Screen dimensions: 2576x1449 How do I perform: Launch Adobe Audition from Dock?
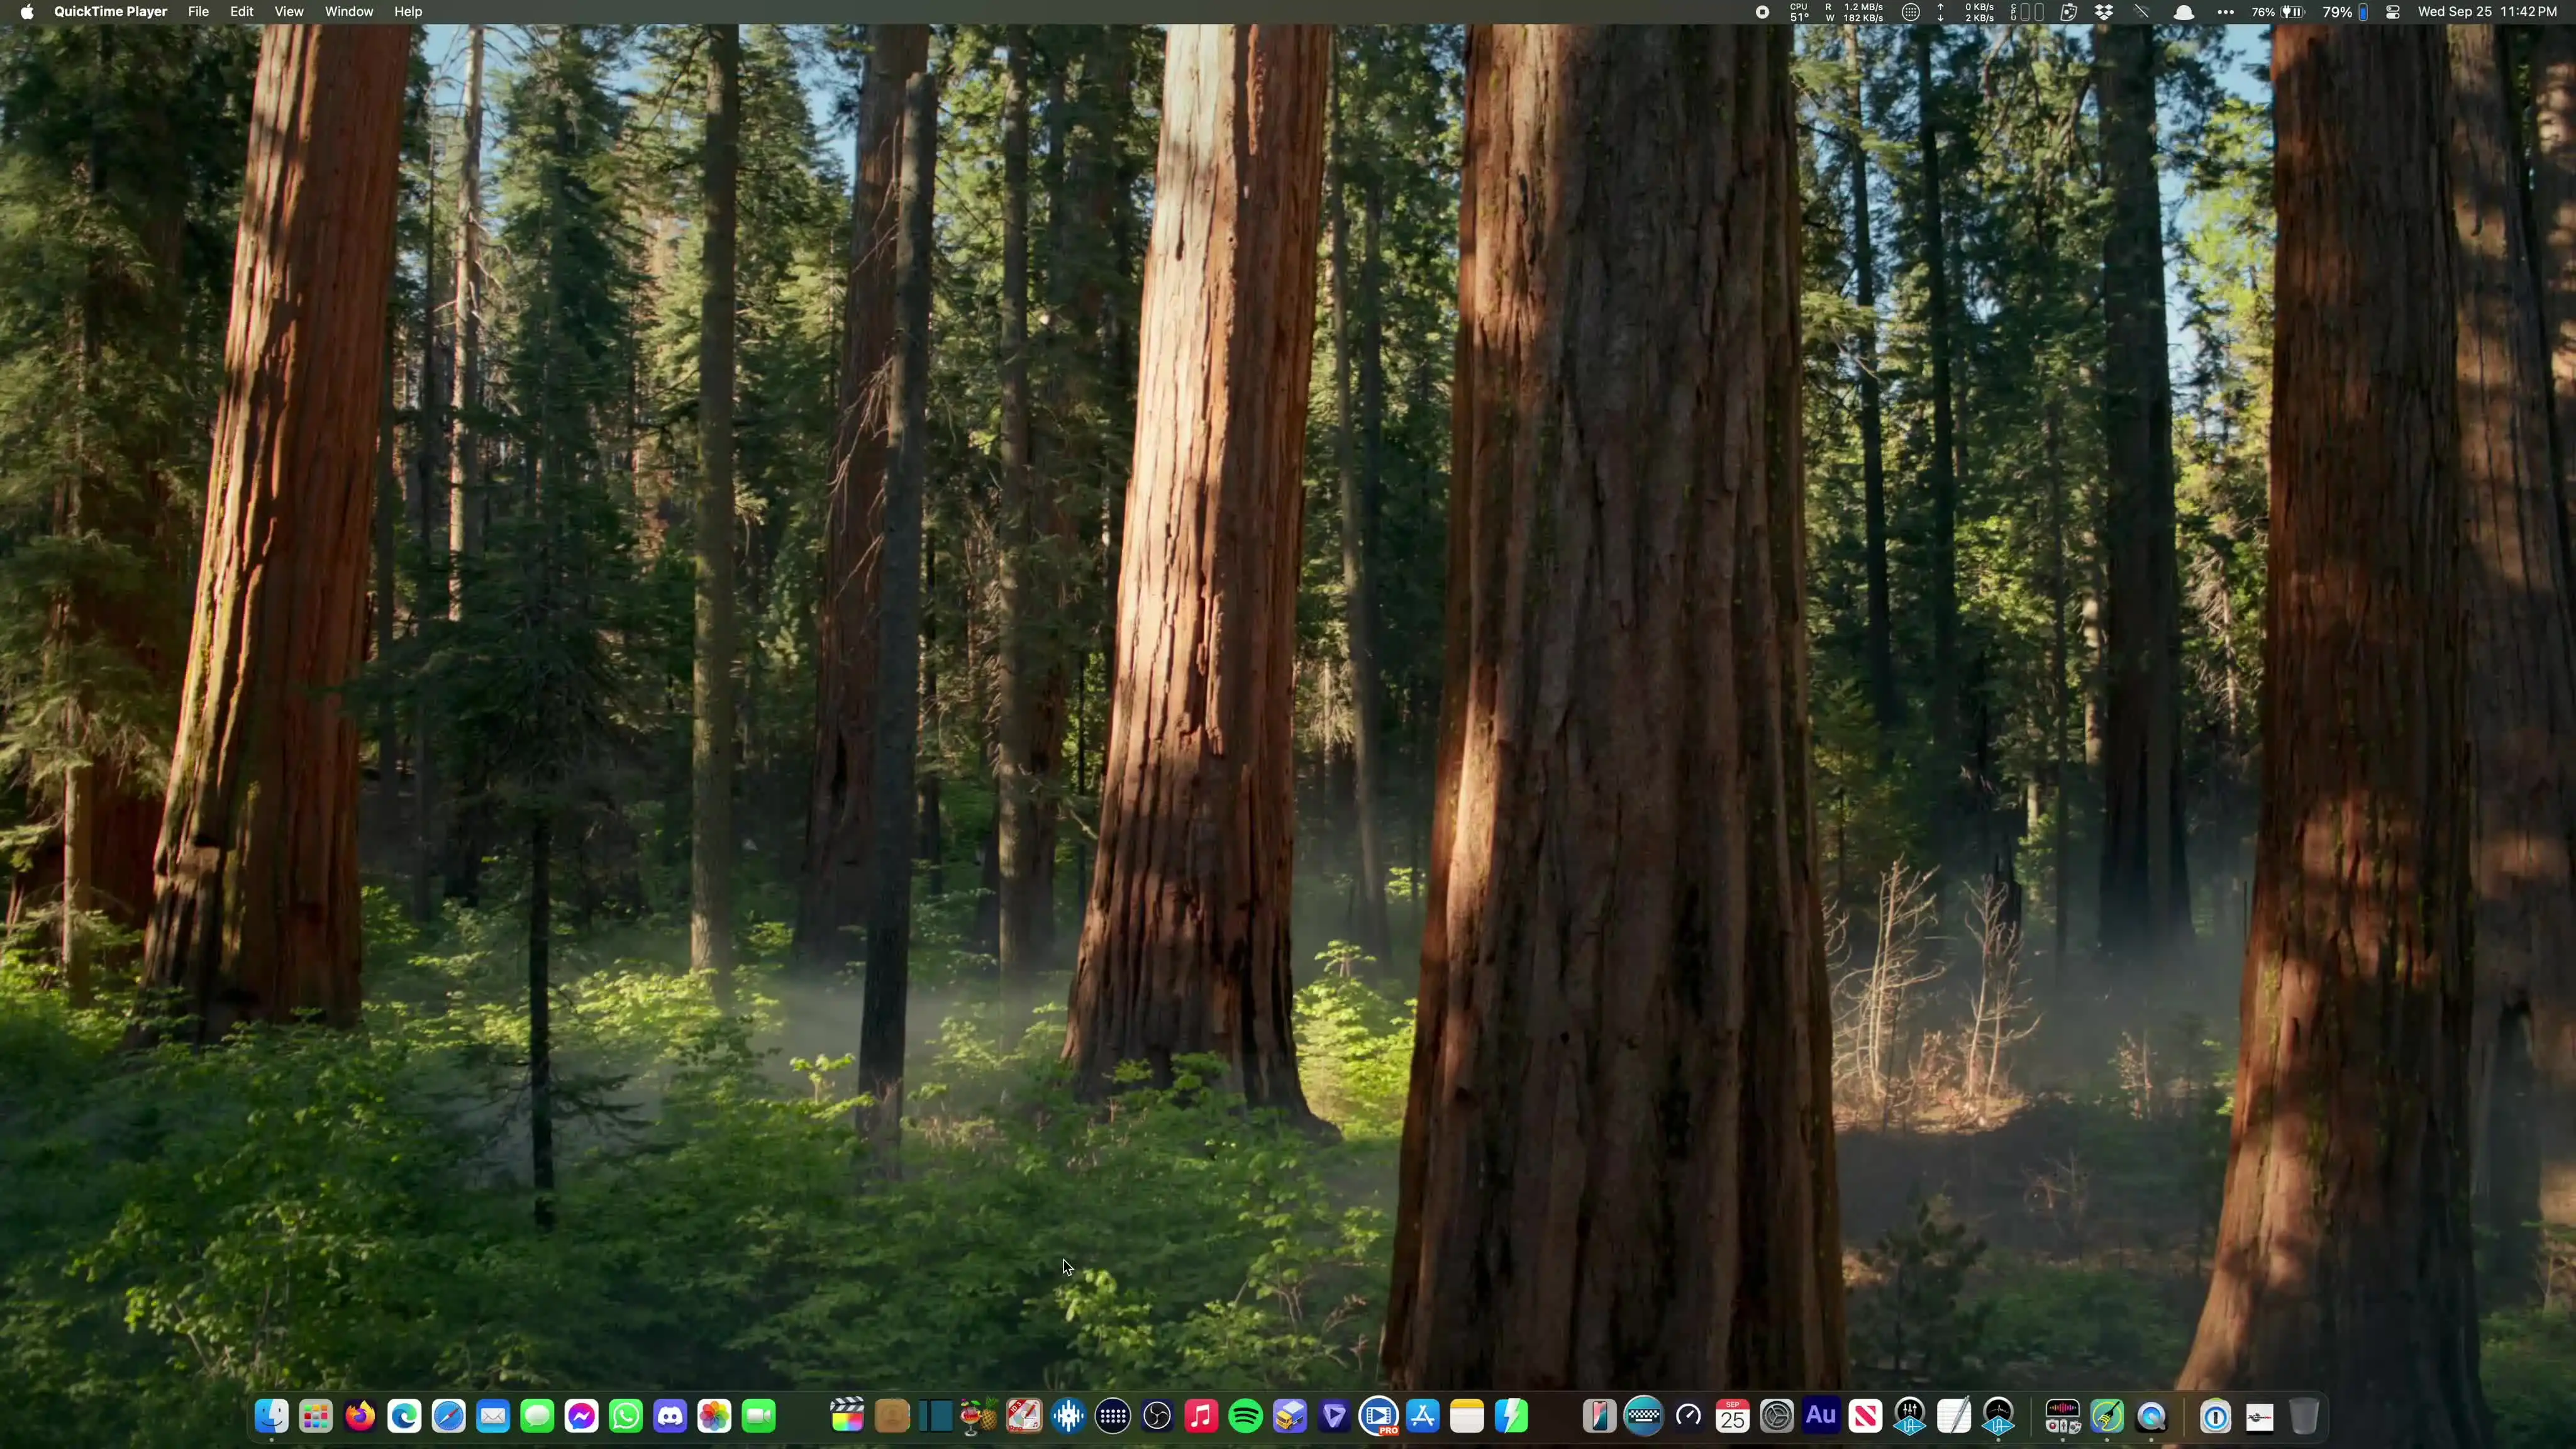[1821, 1416]
